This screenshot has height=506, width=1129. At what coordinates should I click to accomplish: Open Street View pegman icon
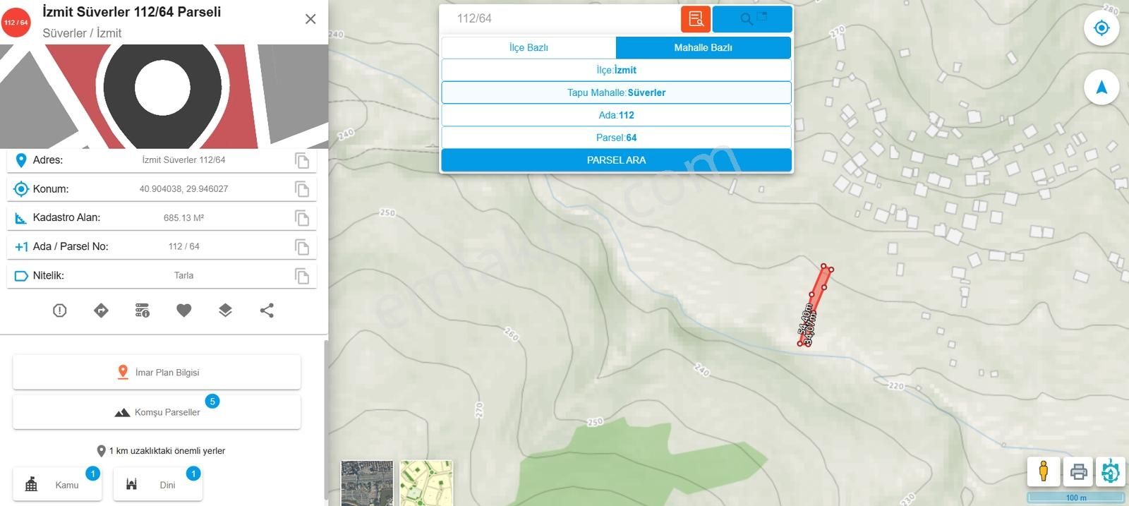pos(1043,471)
